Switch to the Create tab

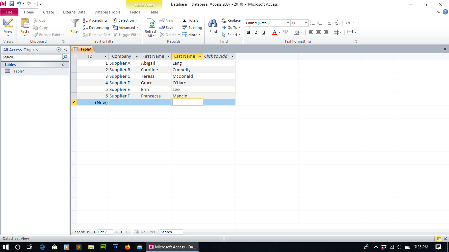point(48,12)
